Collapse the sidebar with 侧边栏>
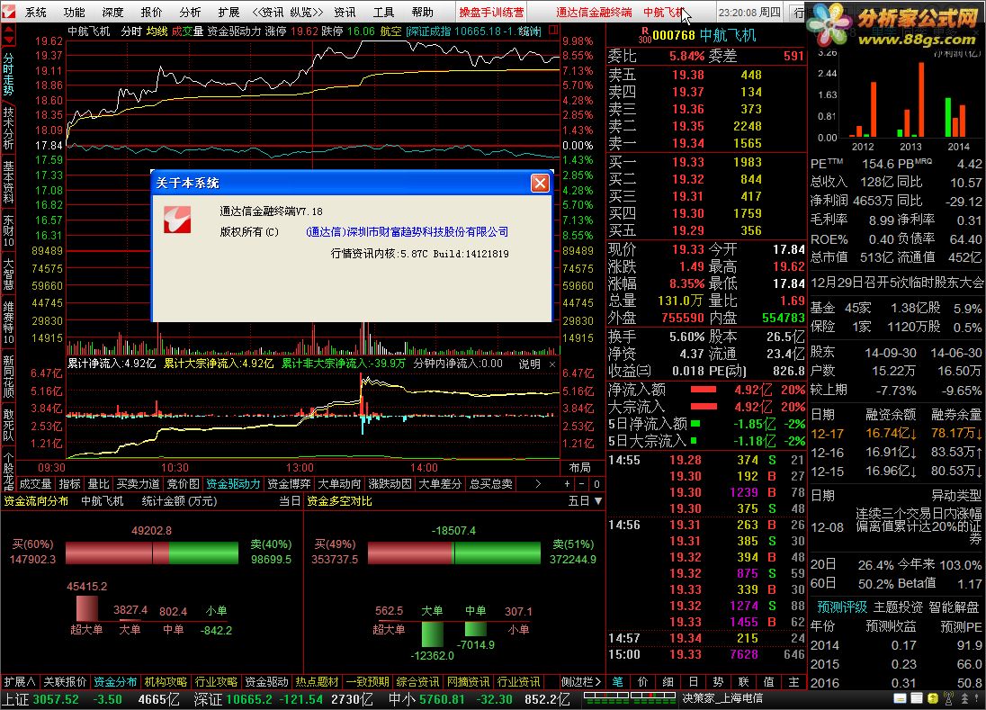This screenshot has width=986, height=710. (580, 682)
